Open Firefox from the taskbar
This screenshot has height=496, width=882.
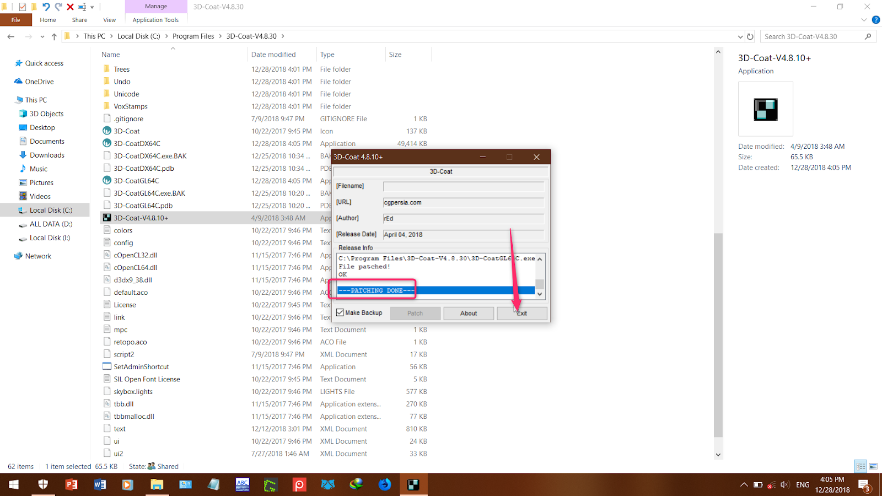click(x=385, y=484)
